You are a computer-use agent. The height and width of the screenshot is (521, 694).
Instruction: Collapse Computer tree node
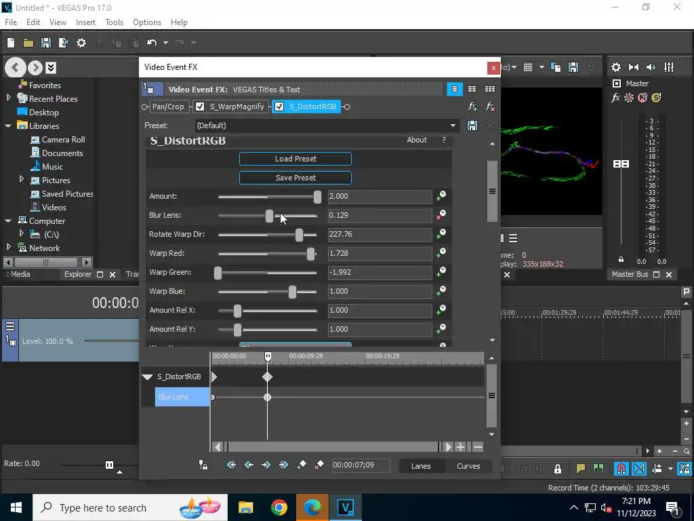click(8, 220)
